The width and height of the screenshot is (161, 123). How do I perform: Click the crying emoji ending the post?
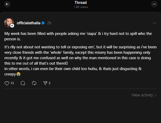pyautogui.click(x=18, y=74)
